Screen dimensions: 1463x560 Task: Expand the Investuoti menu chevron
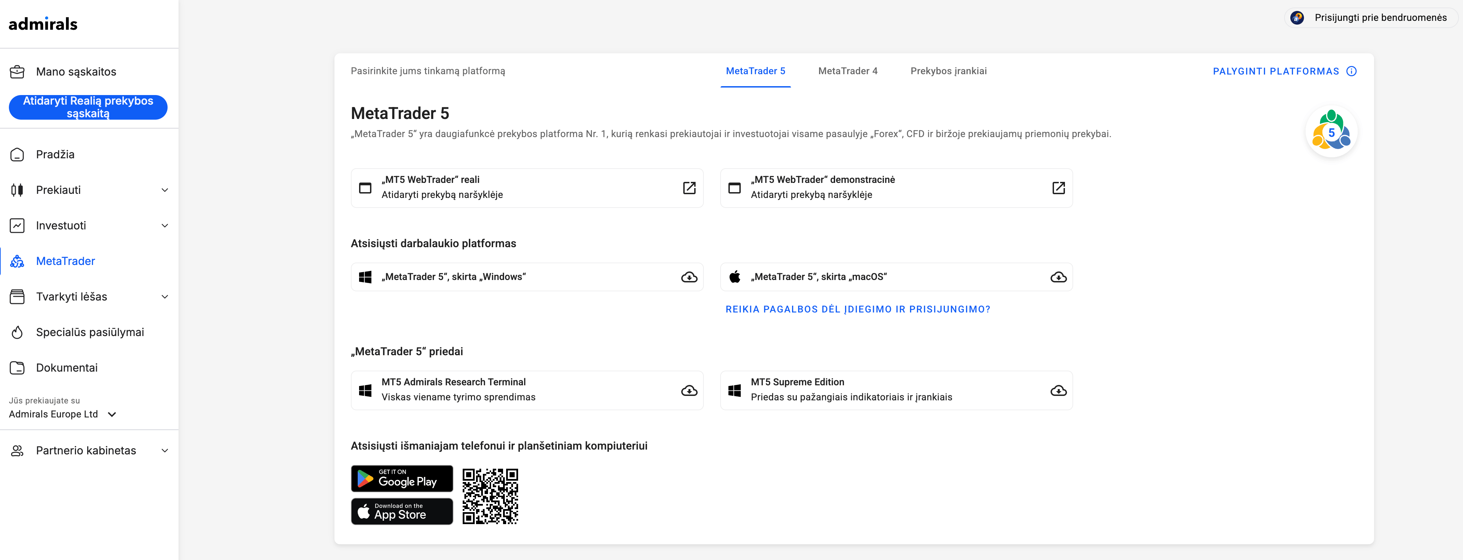(165, 226)
